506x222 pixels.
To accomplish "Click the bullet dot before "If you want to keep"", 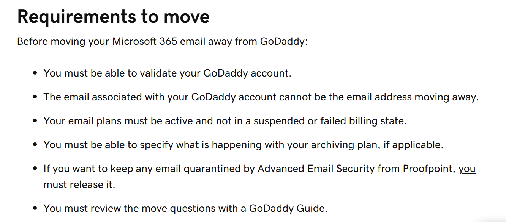I will click(35, 169).
